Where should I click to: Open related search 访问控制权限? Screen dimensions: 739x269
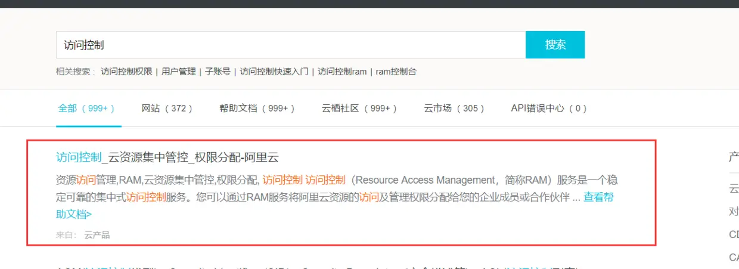(x=127, y=72)
